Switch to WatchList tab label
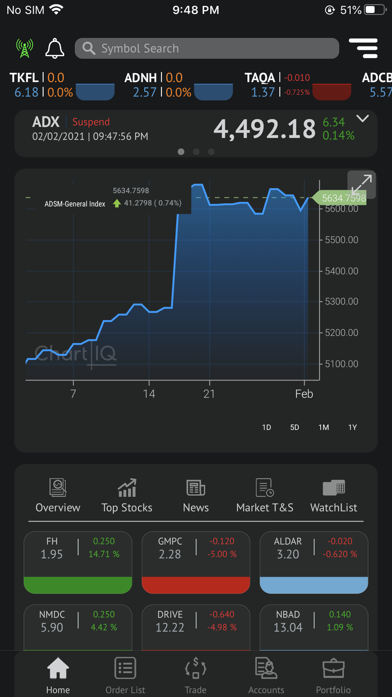Viewport: 392px width, 697px height. coord(334,508)
